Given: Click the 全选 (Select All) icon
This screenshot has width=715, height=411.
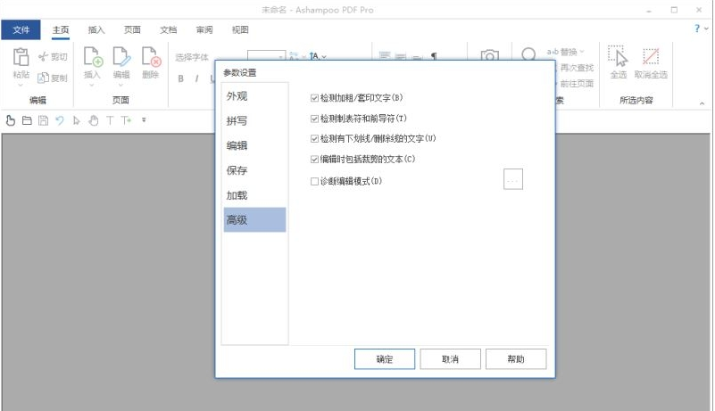Looking at the screenshot, I should pyautogui.click(x=618, y=56).
